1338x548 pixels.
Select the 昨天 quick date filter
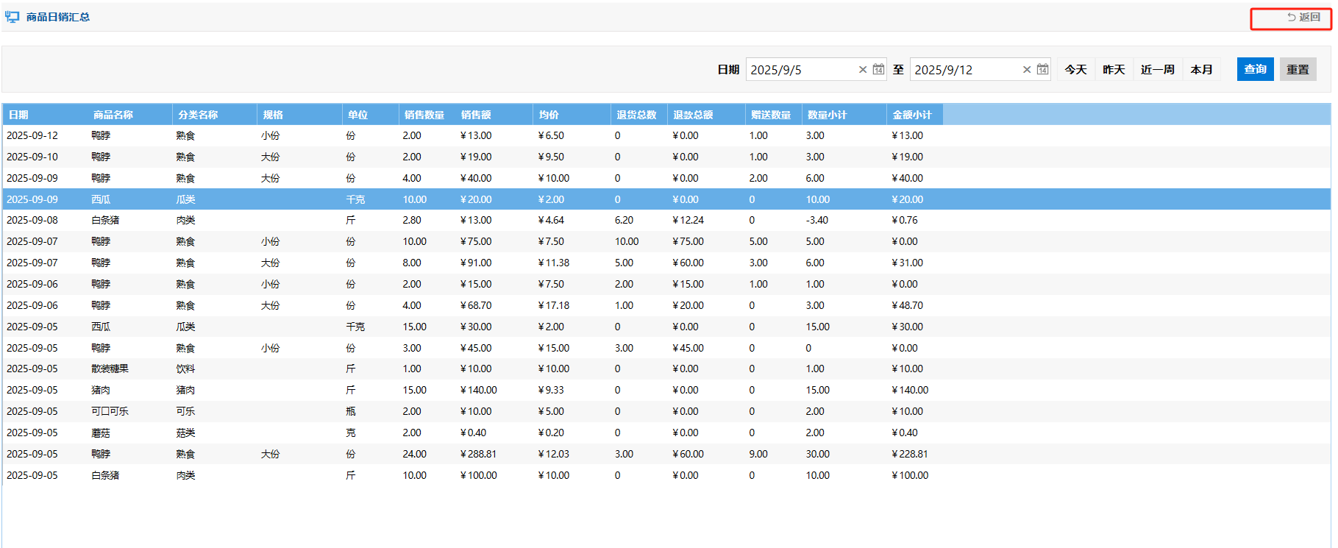tap(1114, 70)
